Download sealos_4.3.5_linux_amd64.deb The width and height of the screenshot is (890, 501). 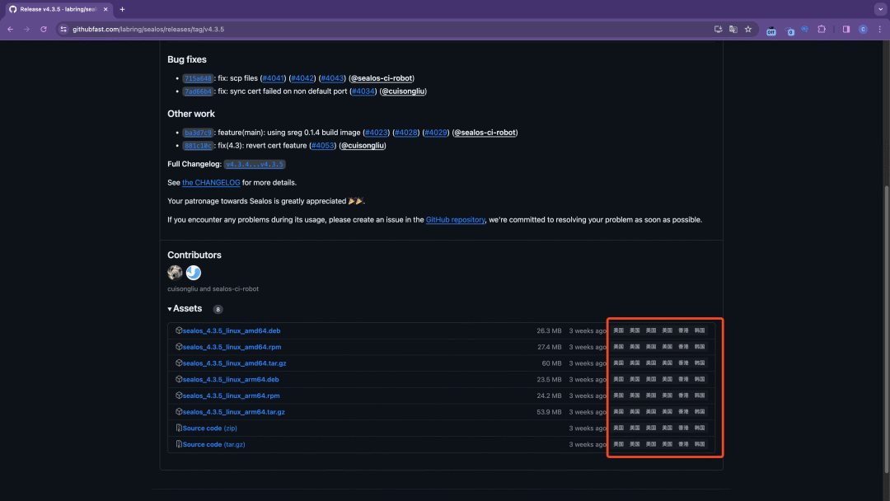(232, 330)
